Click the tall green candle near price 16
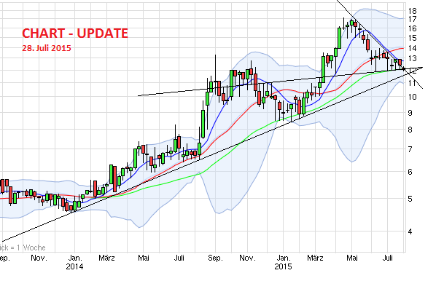The height and width of the screenshot is (281, 444). (339, 38)
